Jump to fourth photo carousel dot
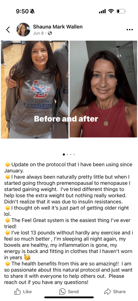 click(74, 154)
